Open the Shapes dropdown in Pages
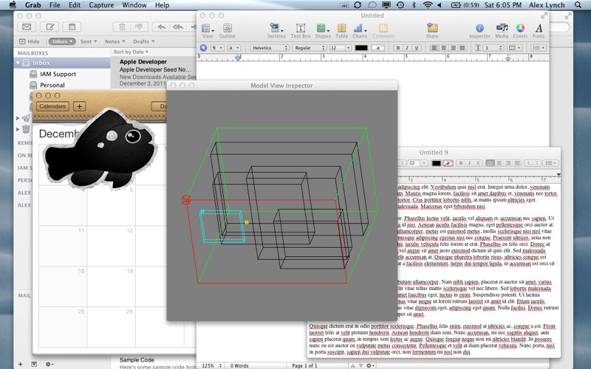Image resolution: width=591 pixels, height=369 pixels. [x=323, y=31]
